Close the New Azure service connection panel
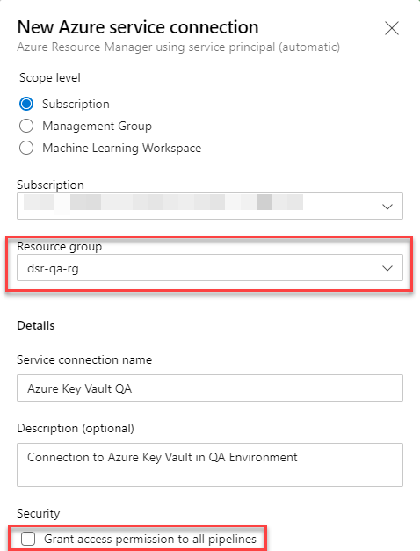The height and width of the screenshot is (551, 420). 392,28
